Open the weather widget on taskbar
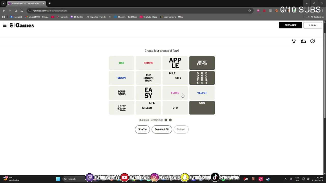Screen dimensions: 326x183 (11, 179)
